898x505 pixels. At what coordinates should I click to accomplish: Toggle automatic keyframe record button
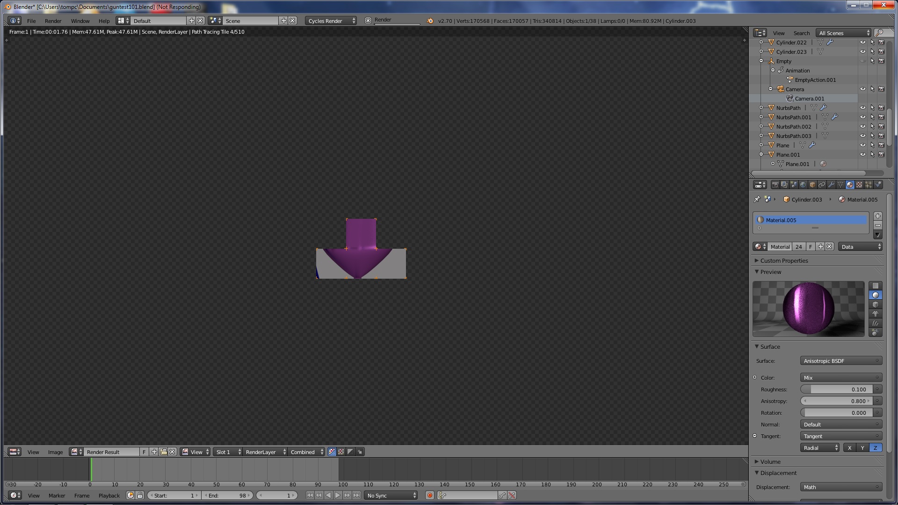[430, 495]
